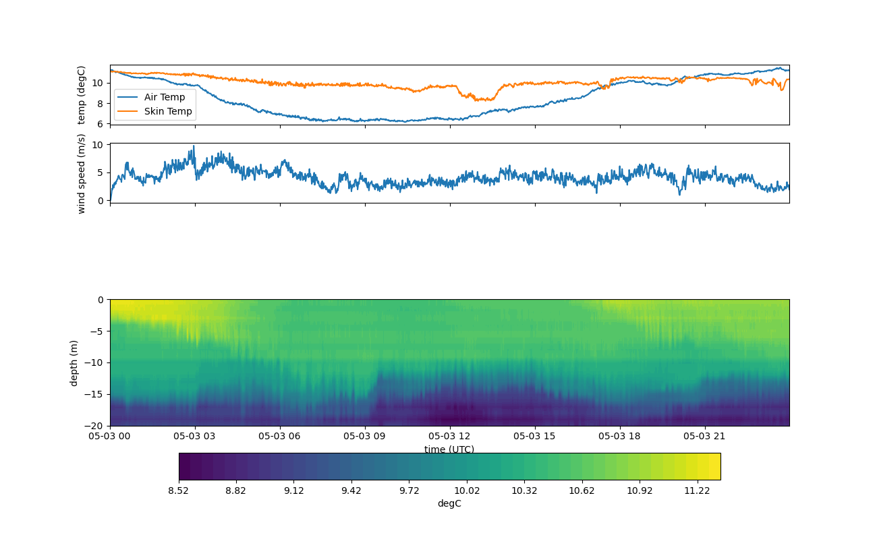Viewport: 877px width, 539px height.
Task: Click the 05-03 00 time tick label
Action: [x=111, y=436]
